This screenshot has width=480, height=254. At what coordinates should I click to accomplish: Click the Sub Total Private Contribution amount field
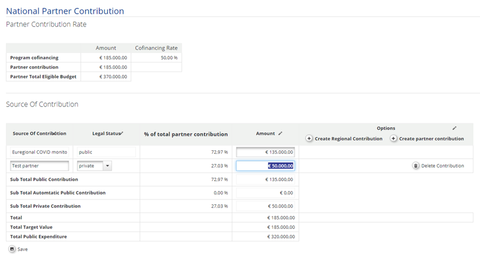coord(266,206)
